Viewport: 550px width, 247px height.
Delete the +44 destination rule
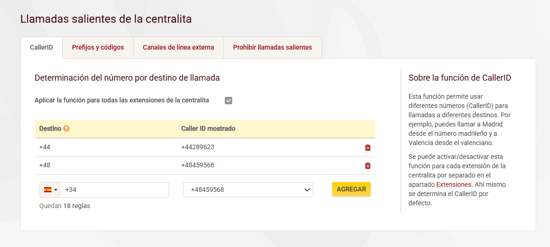[x=367, y=148]
